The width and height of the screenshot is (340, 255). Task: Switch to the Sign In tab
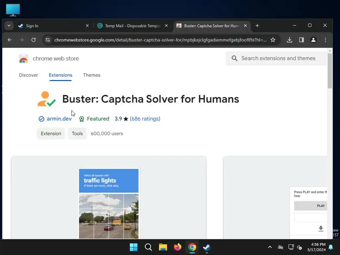tap(53, 26)
